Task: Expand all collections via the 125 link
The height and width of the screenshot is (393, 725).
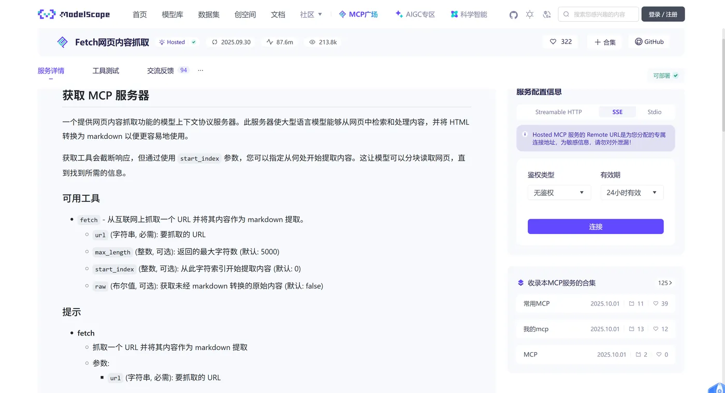Action: 664,283
